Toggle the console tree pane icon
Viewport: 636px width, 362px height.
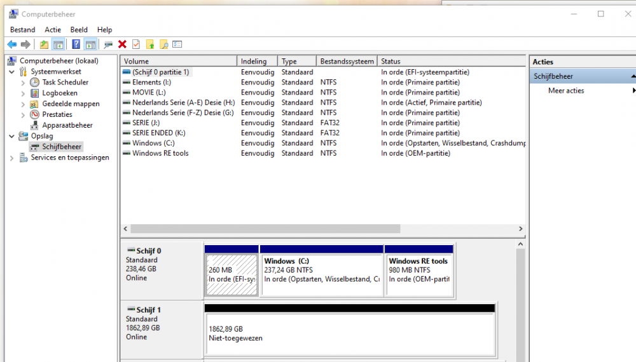pos(58,44)
